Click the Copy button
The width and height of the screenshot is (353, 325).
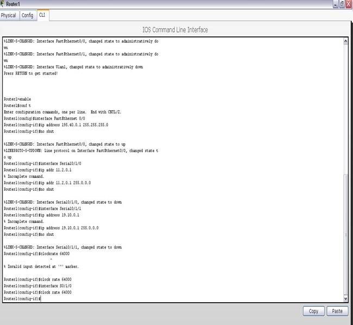tap(313, 311)
